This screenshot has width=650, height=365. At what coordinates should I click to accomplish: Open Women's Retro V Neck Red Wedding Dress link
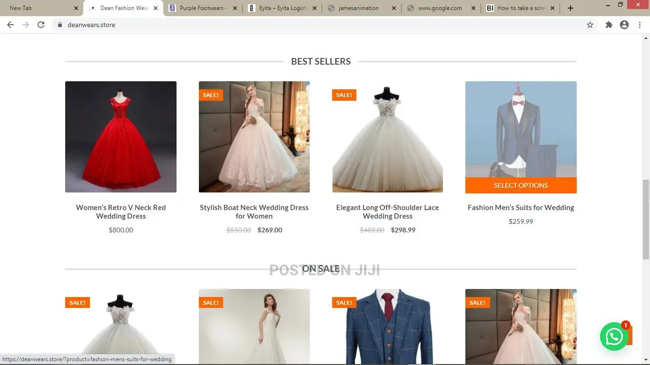(x=121, y=212)
